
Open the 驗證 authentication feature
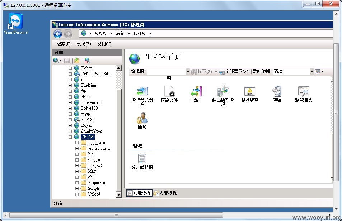coord(142,121)
